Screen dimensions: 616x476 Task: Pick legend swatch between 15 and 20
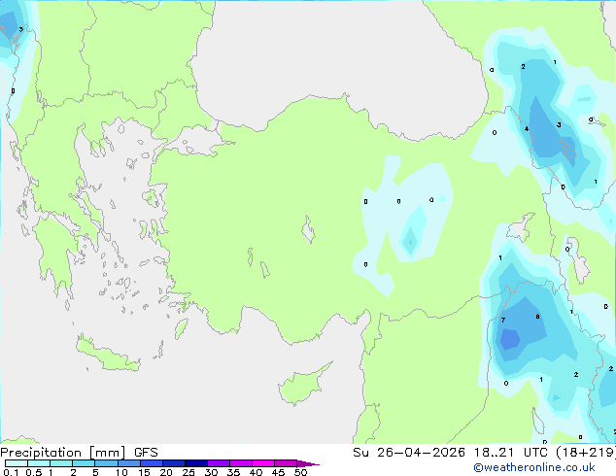tap(152, 463)
